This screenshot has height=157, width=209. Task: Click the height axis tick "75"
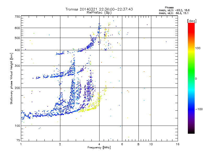click(x=18, y=140)
